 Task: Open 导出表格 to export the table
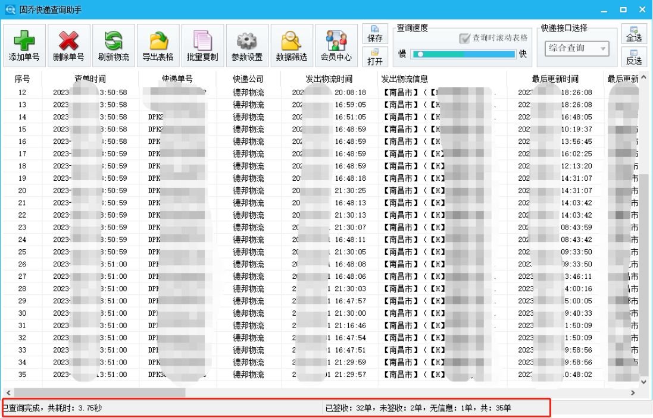point(158,45)
